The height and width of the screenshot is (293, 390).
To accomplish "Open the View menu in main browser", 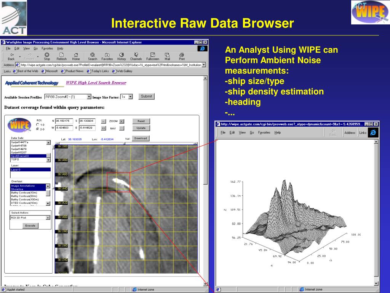I will pos(26,48).
